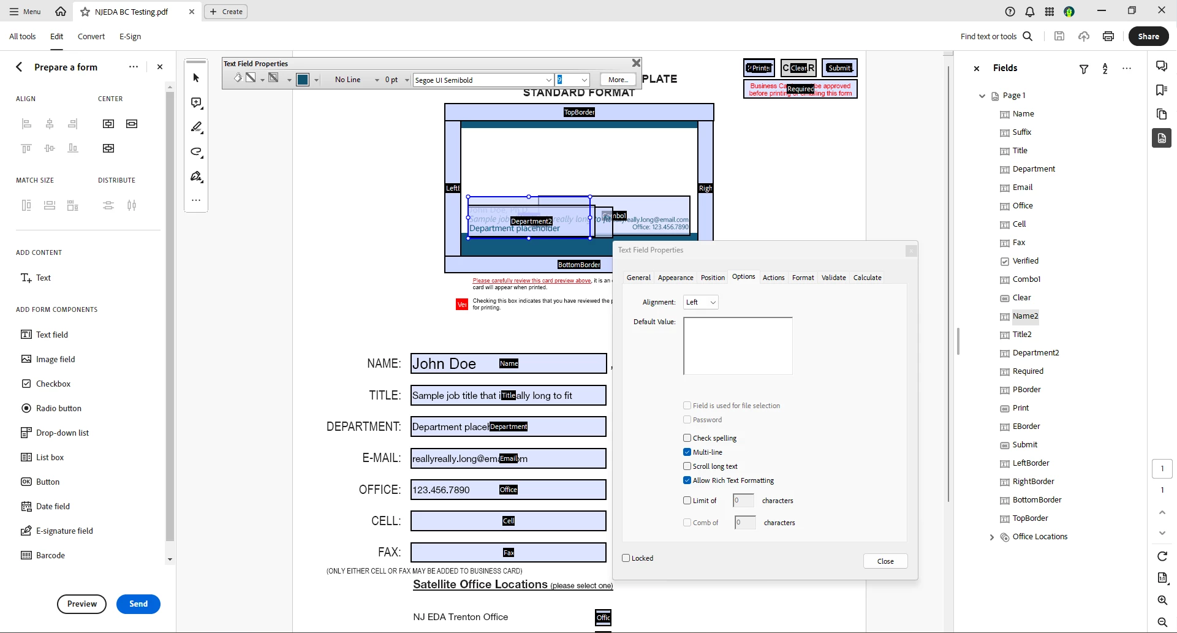Viewport: 1177px width, 633px height.
Task: Select the arrow selection tool
Action: [196, 78]
